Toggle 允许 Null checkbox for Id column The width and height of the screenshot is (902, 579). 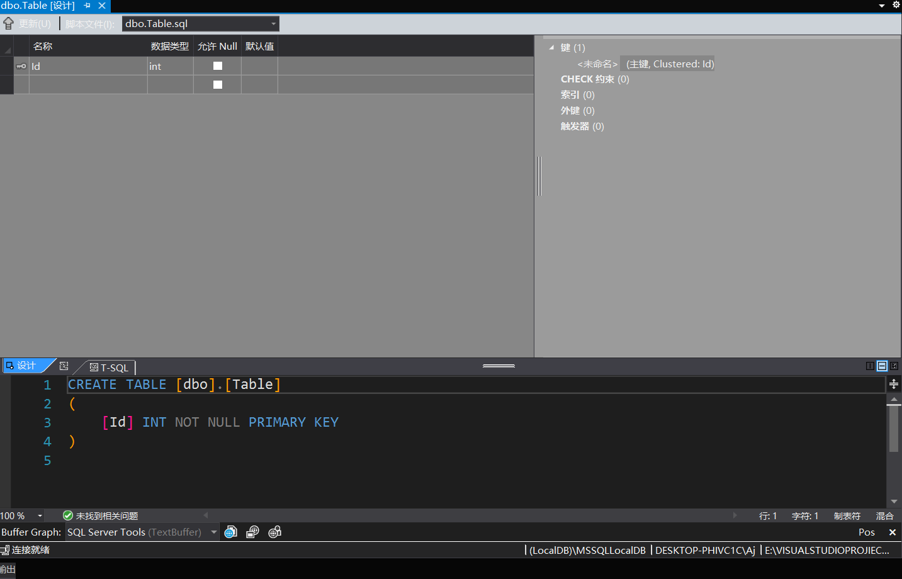(217, 65)
